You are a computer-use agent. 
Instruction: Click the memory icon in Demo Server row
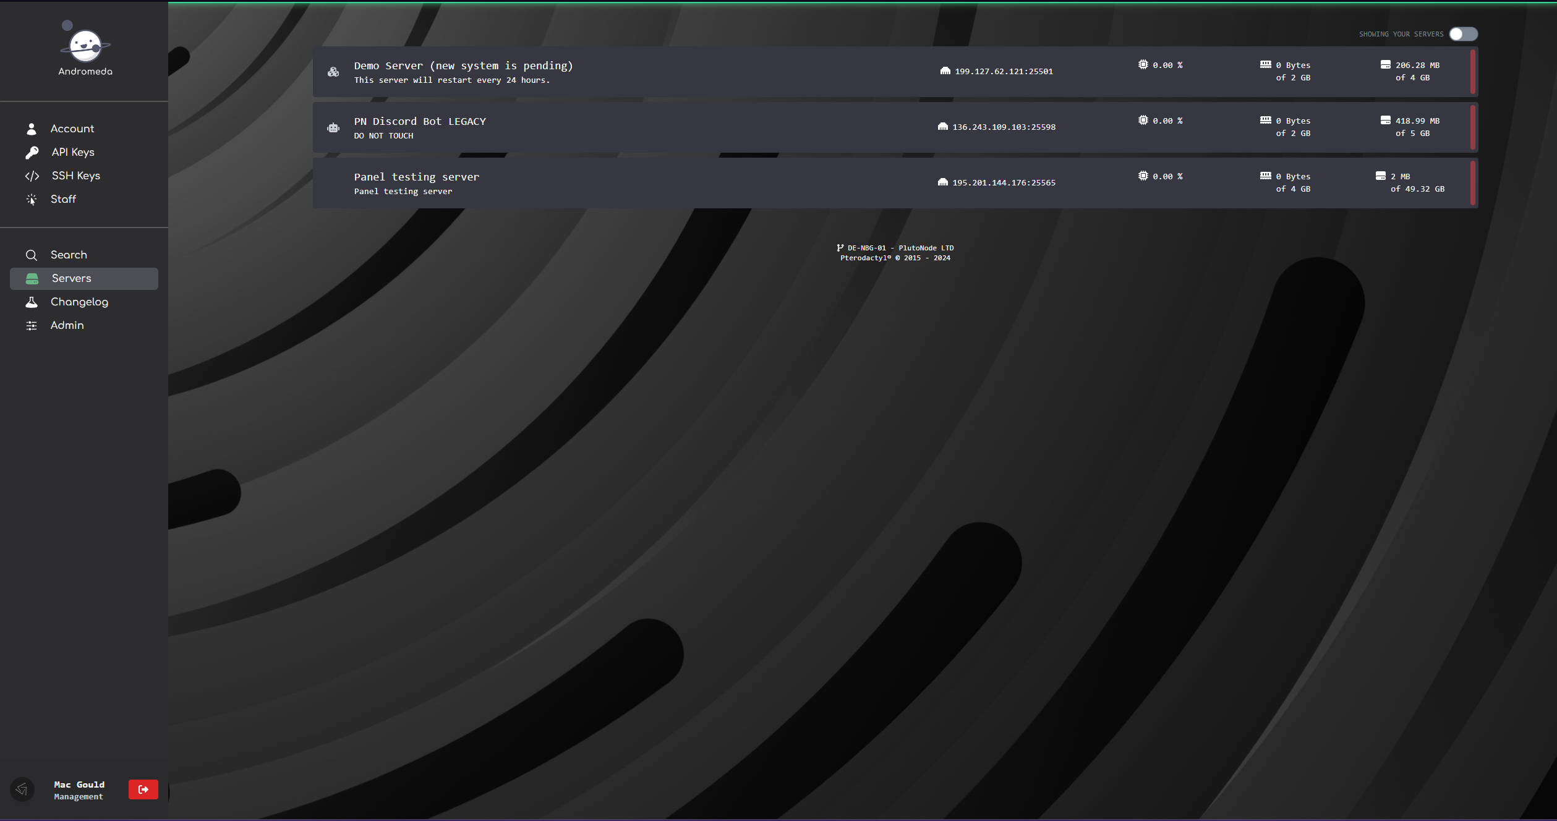tap(1266, 64)
